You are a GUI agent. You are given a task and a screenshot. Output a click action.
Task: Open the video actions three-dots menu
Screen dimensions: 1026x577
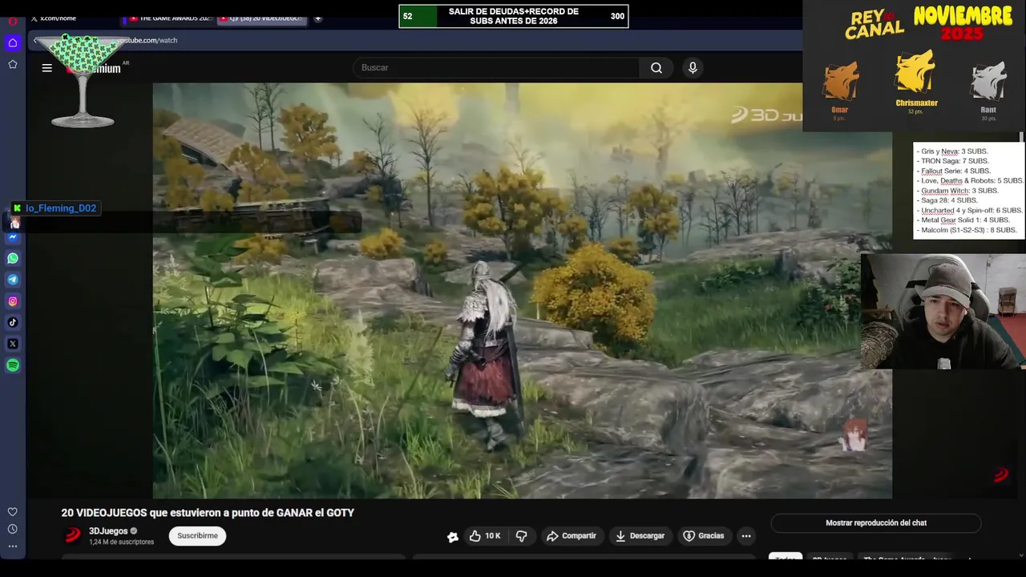746,536
